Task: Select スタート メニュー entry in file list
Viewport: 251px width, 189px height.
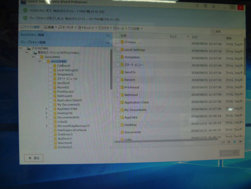Action: [134, 65]
